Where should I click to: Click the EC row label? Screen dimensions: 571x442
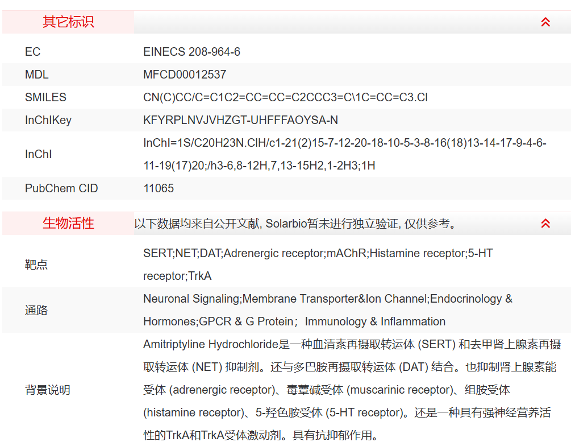pyautogui.click(x=33, y=52)
